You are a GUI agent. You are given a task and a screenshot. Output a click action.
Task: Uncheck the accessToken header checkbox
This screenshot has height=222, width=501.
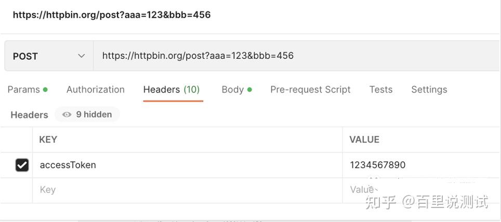22,165
